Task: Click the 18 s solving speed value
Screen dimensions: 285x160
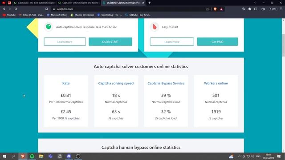Action: (116, 96)
